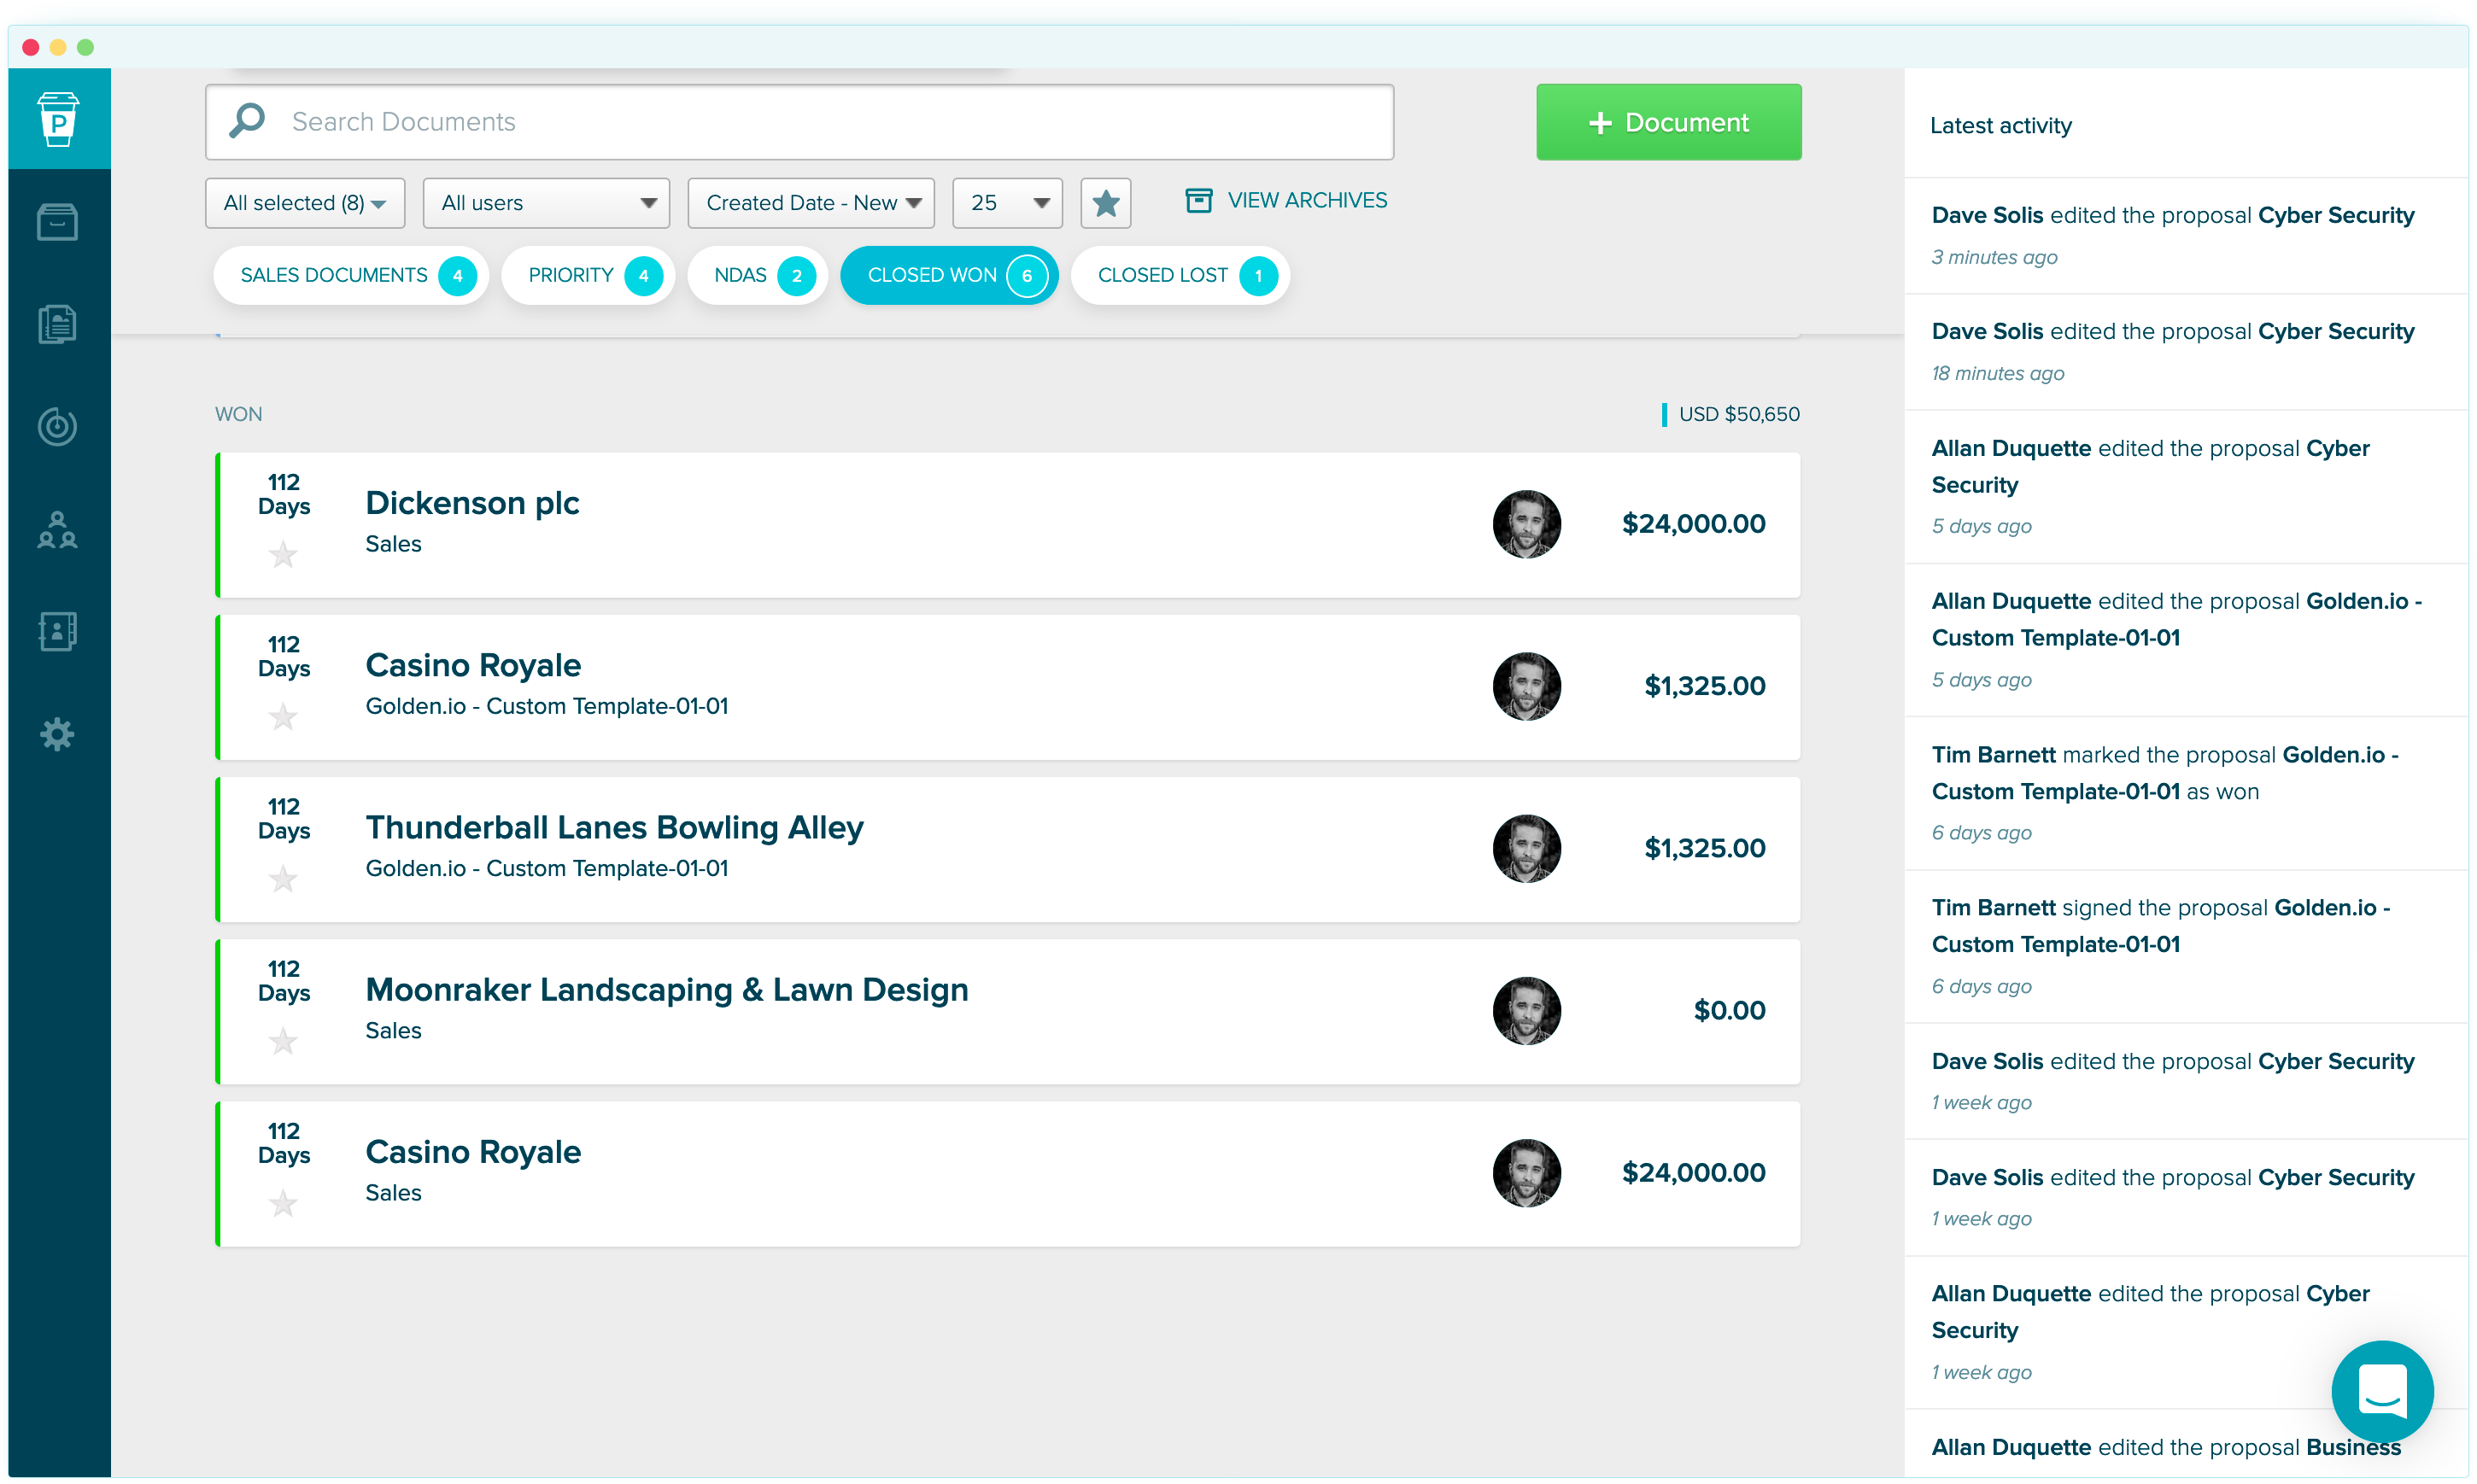The image size is (2477, 1484).
Task: Open the Documents drawer icon in the sidebar
Action: 57,222
